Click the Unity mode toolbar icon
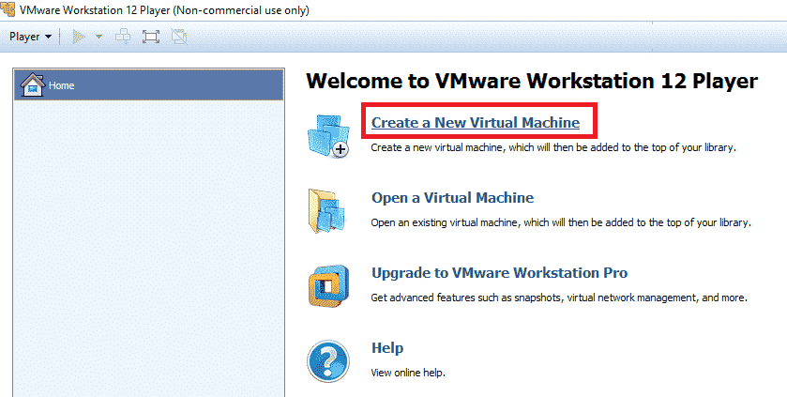This screenshot has height=397, width=787. (179, 37)
